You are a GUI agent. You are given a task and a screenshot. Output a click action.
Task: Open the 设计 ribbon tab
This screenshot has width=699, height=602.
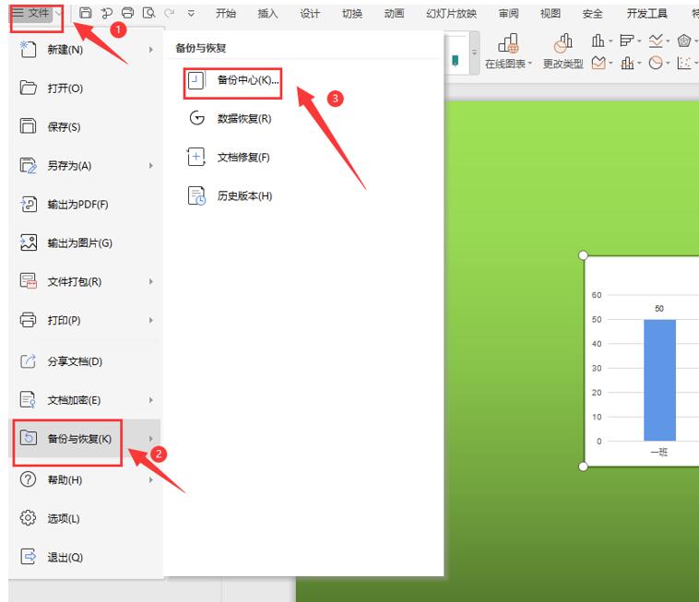click(x=309, y=14)
